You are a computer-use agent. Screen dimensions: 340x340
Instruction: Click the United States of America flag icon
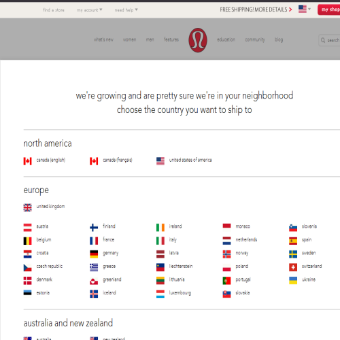point(160,161)
